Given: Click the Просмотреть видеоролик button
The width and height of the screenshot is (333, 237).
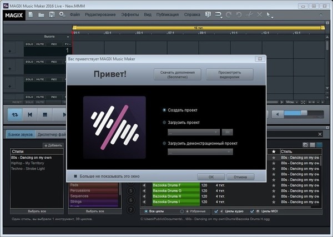Looking at the screenshot, I should pos(229,74).
